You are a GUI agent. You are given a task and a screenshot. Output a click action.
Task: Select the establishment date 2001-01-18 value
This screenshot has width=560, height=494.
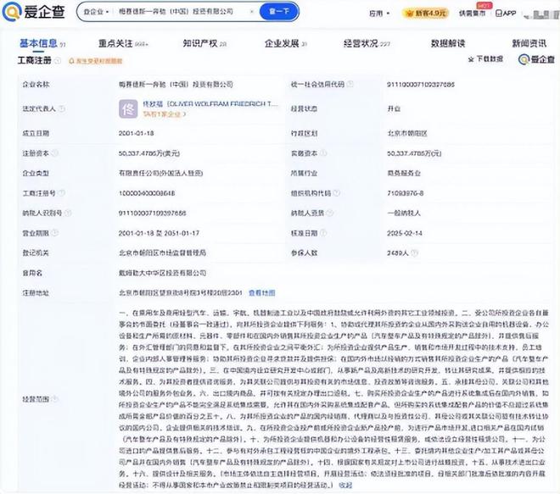click(x=136, y=133)
